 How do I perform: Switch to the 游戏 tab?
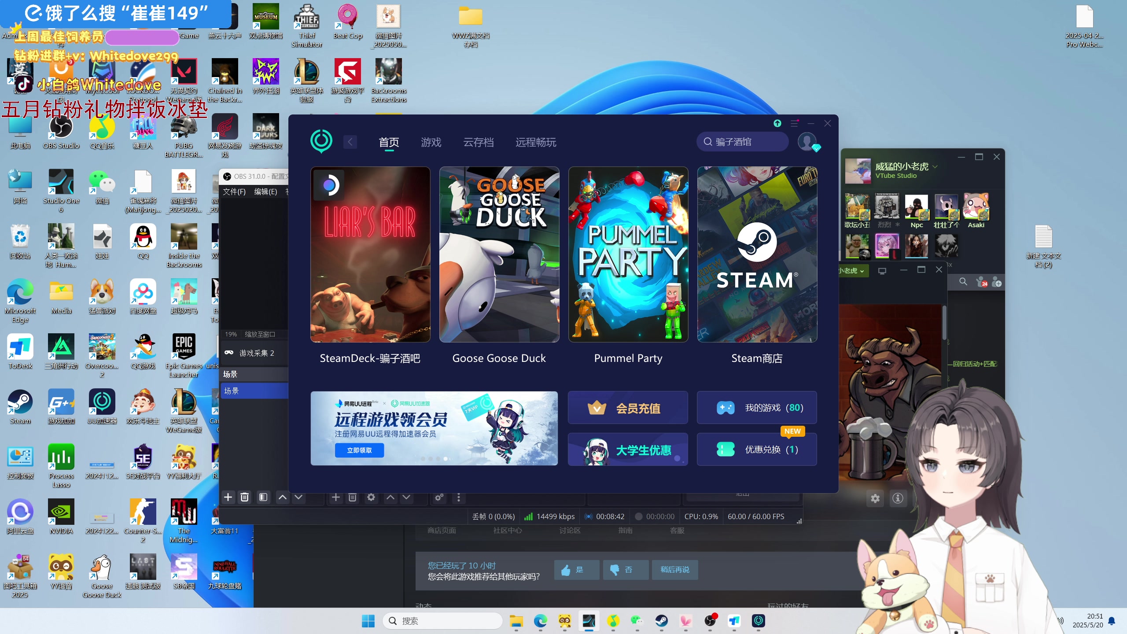click(x=431, y=142)
